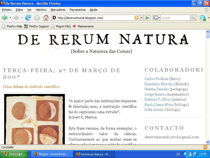Open Jorge Buescu profile link
Image resolution: width=210 pixels, height=158 pixels.
(155, 94)
